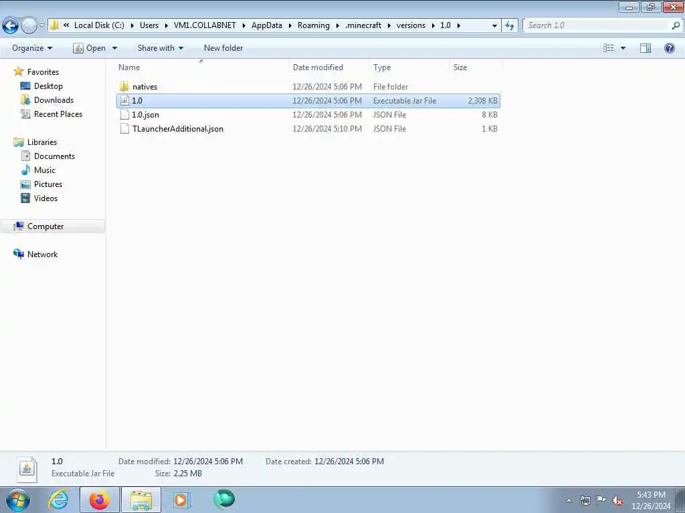Click versions in the address breadcrumb
685x513 pixels.
pyautogui.click(x=411, y=25)
